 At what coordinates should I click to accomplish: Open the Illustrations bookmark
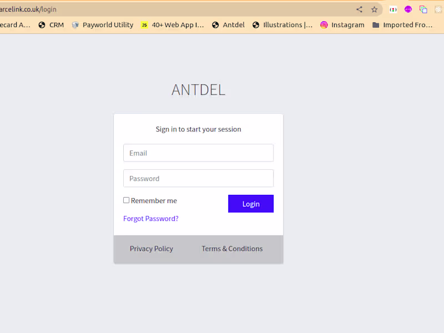(282, 25)
